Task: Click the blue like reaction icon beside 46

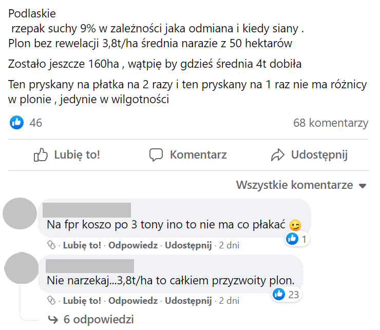Action: [17, 123]
